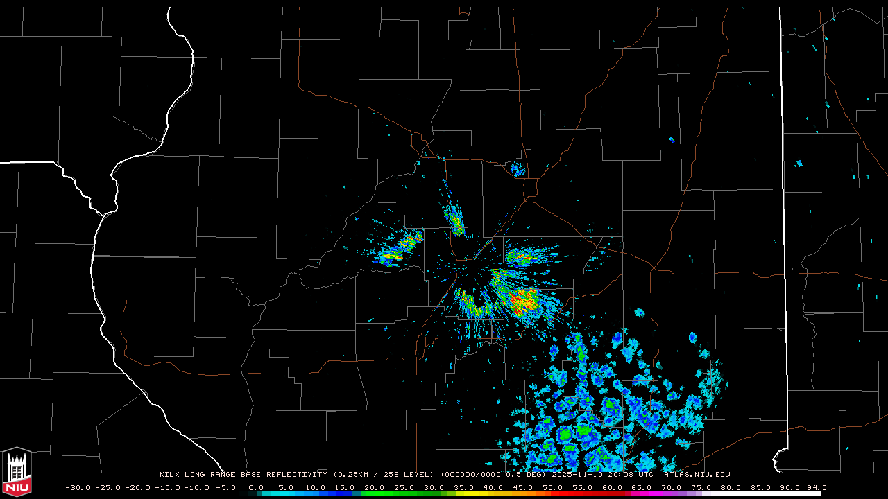Click the KILX Long Range Base Reflectivity title

243,475
